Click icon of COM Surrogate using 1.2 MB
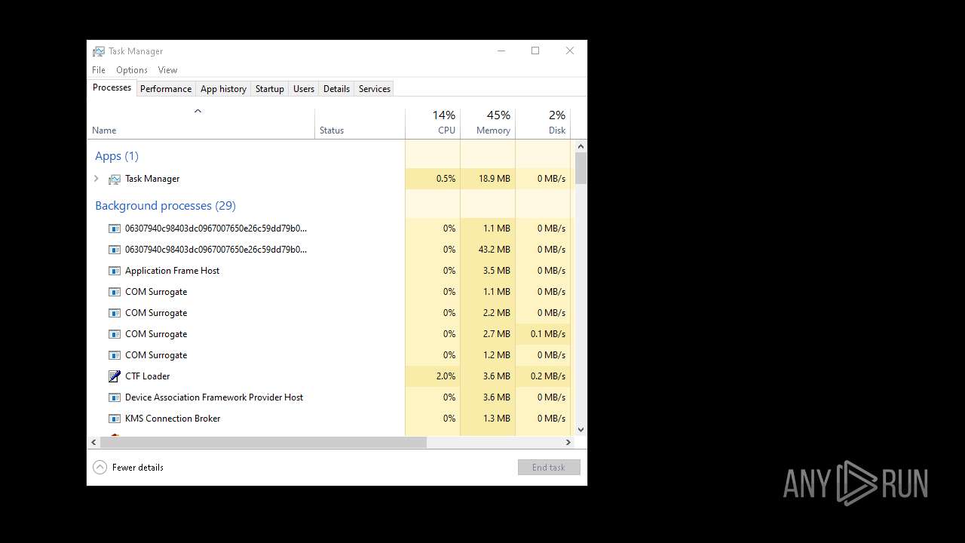The width and height of the screenshot is (965, 543). click(x=115, y=355)
